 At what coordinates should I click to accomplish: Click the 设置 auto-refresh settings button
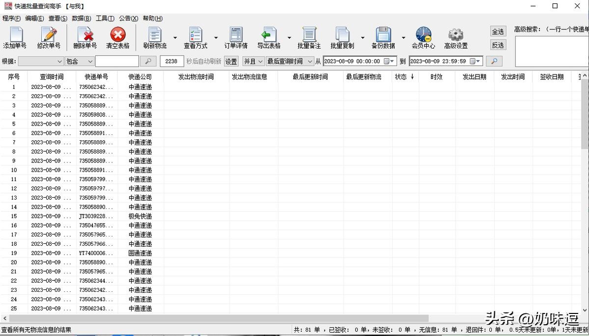[231, 61]
